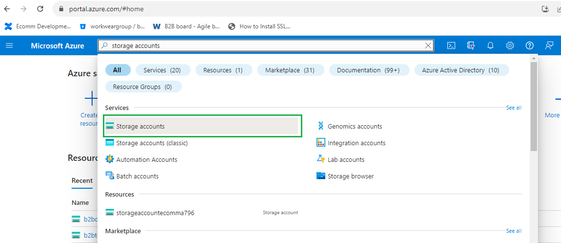Image resolution: width=561 pixels, height=243 pixels.
Task: Click the Lab accounts flask icon
Action: click(321, 159)
